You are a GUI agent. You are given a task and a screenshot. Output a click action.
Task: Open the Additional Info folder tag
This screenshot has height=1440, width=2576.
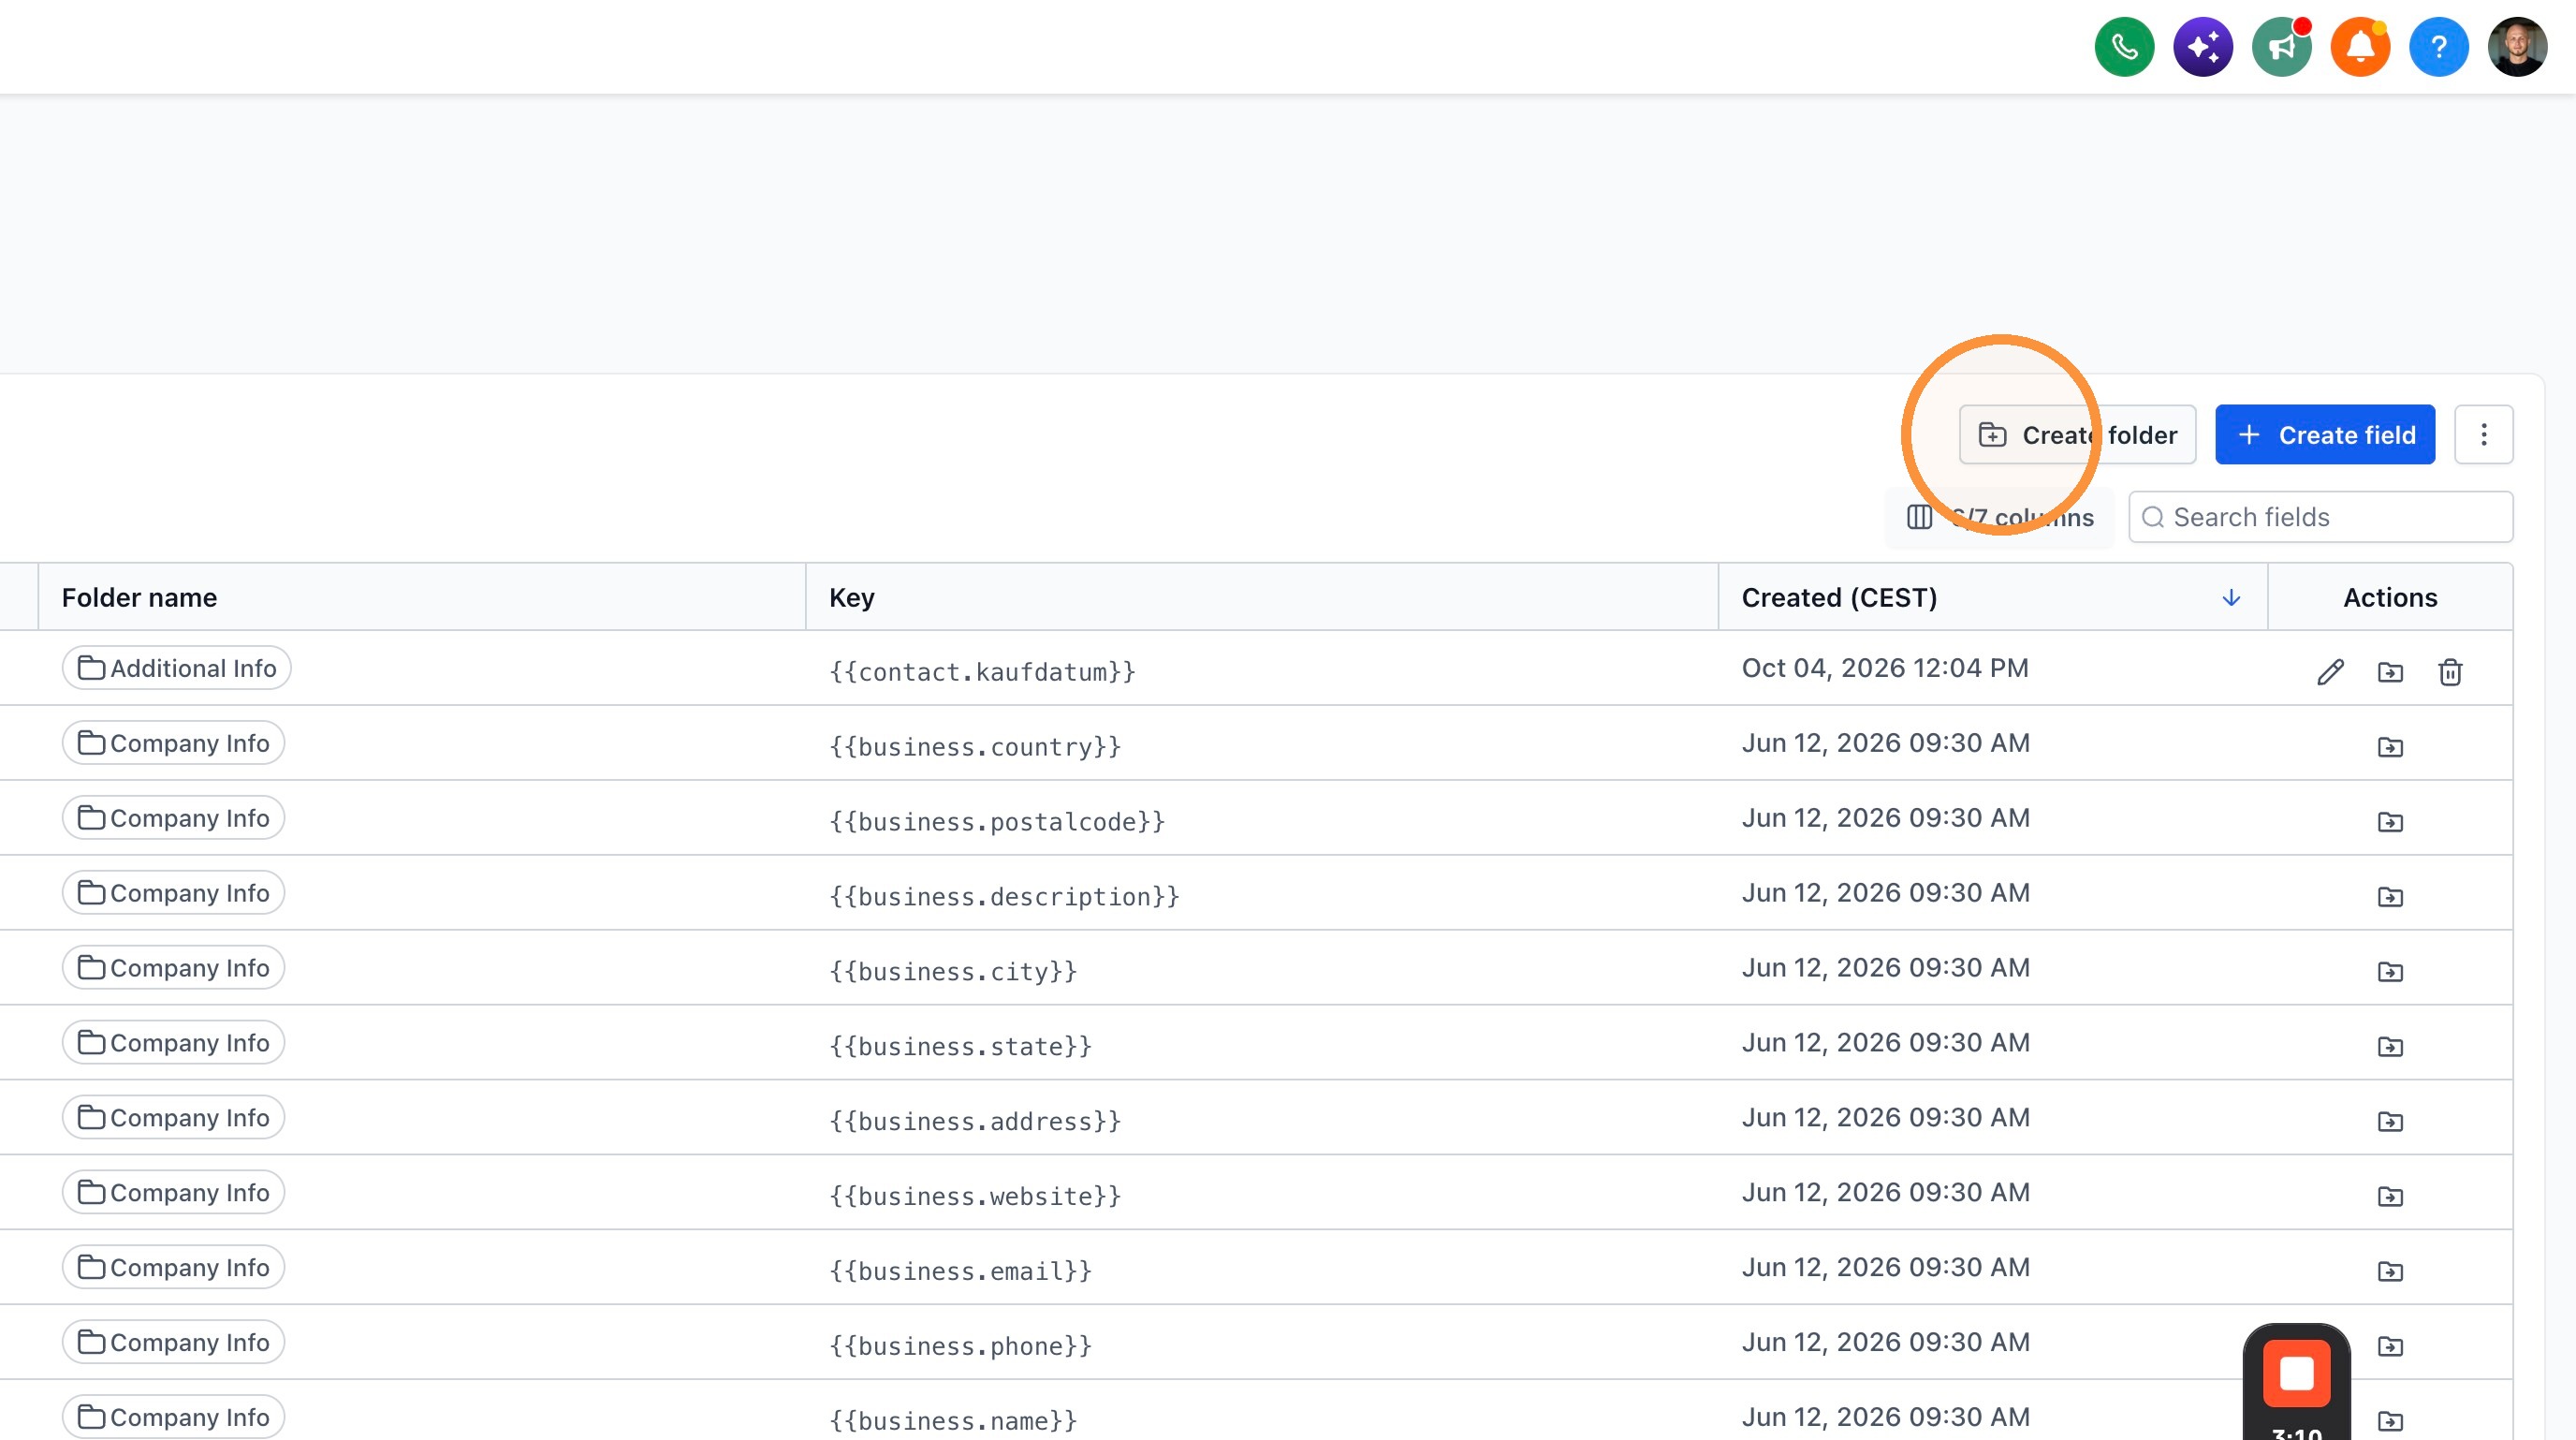(x=177, y=668)
